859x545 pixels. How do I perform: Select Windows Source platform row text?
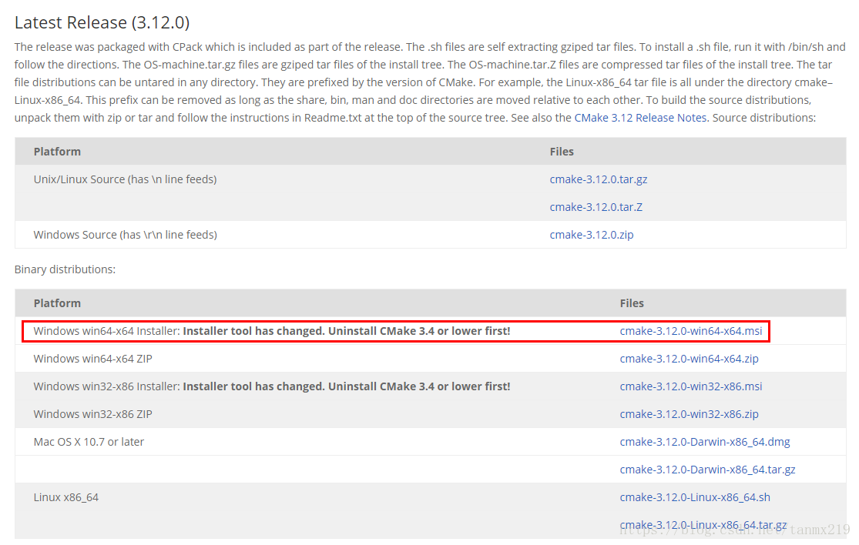tap(125, 235)
